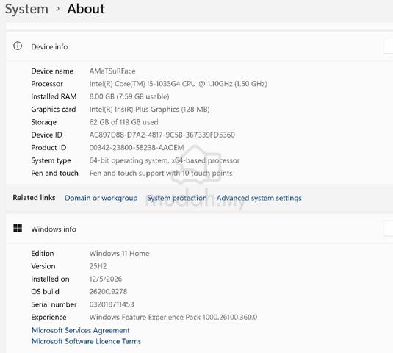Click the Device name label
Image resolution: width=393 pixels, height=353 pixels.
pos(52,71)
